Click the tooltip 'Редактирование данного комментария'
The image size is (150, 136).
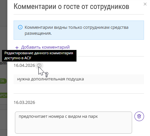click(x=39, y=56)
